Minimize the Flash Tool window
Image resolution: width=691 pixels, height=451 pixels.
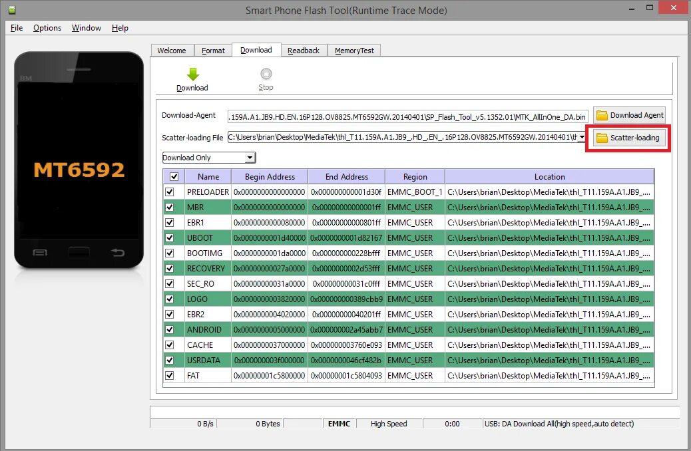[632, 8]
